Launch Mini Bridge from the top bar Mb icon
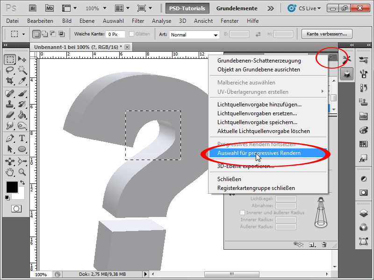This screenshot has width=374, height=280. click(x=50, y=8)
